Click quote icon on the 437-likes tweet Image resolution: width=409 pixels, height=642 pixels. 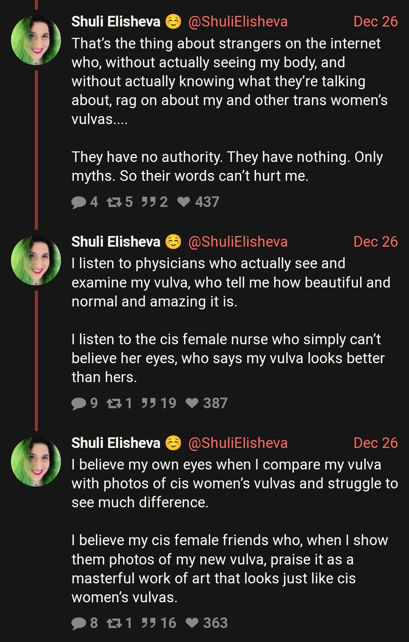(x=148, y=202)
